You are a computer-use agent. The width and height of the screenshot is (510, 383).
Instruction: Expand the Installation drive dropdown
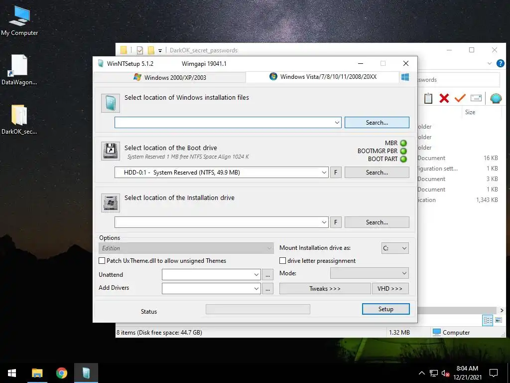(x=324, y=222)
